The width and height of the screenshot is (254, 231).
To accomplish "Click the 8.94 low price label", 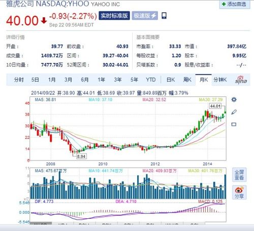I will [x=81, y=156].
